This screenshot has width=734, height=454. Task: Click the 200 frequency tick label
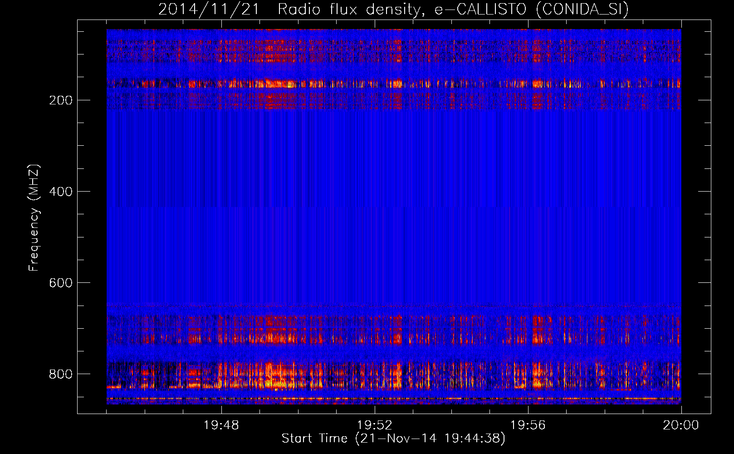pyautogui.click(x=60, y=100)
